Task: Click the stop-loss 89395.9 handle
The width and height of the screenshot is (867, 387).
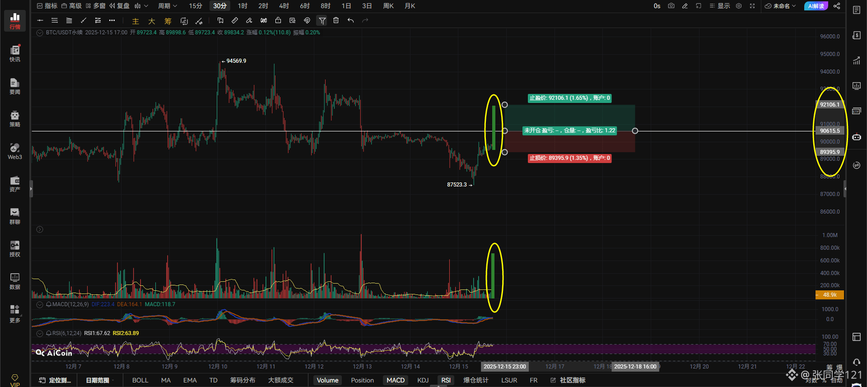Action: [x=505, y=152]
